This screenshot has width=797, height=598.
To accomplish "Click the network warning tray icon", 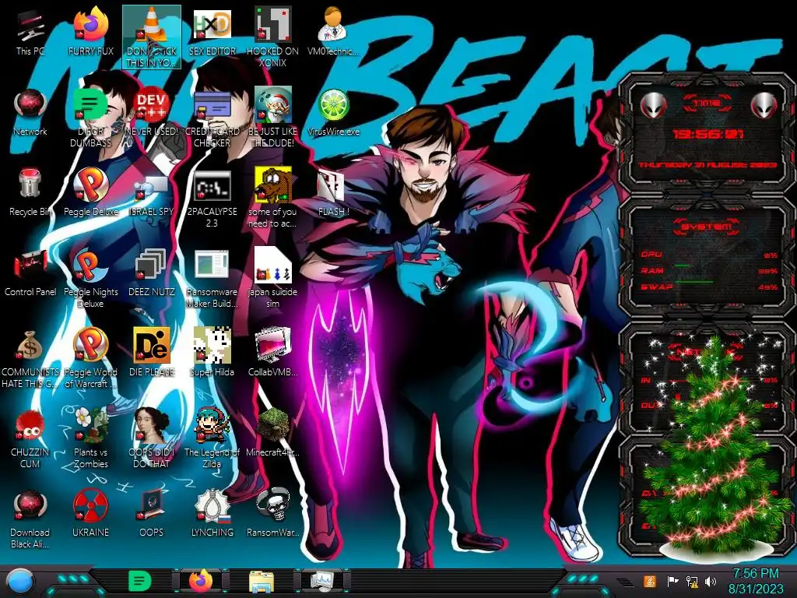I will [x=692, y=581].
